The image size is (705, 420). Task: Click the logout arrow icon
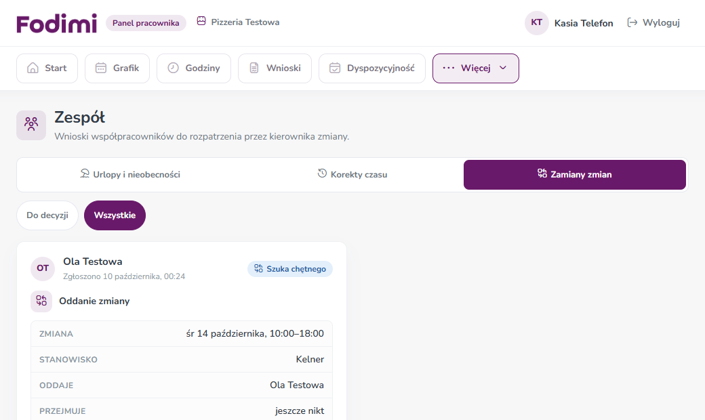(632, 22)
